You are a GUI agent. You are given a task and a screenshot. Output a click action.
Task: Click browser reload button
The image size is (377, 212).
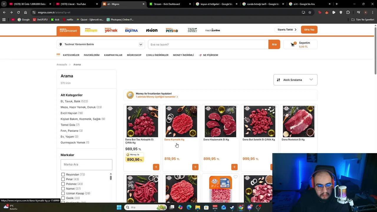18,12
